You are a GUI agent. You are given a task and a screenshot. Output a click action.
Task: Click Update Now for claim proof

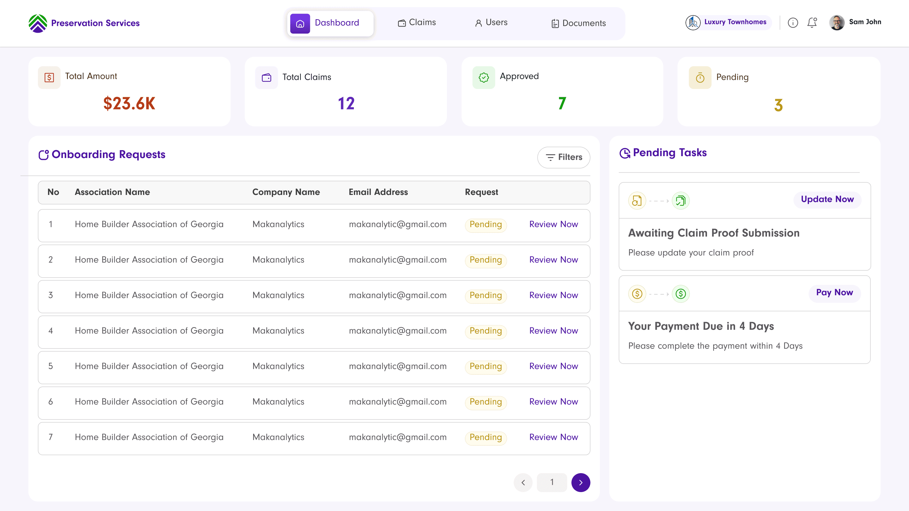[x=827, y=200]
